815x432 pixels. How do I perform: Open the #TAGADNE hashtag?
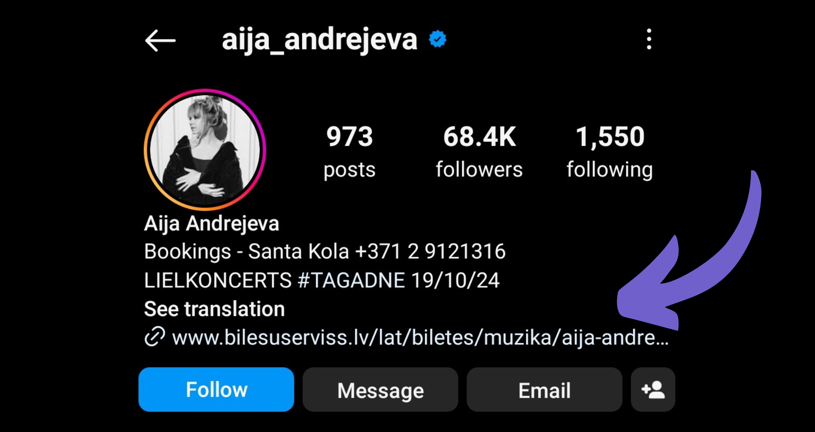point(351,280)
